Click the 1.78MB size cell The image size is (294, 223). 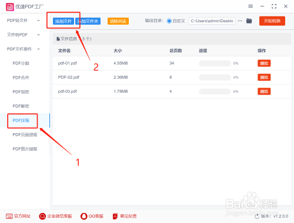121,92
